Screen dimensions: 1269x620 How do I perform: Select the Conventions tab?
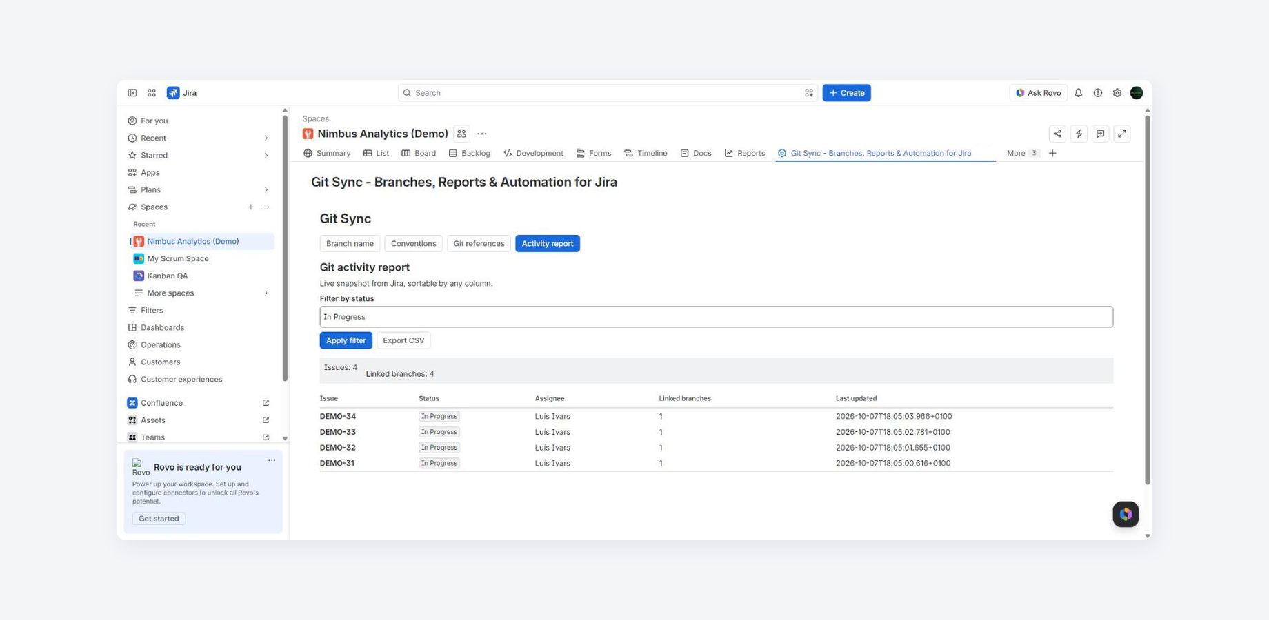point(413,243)
